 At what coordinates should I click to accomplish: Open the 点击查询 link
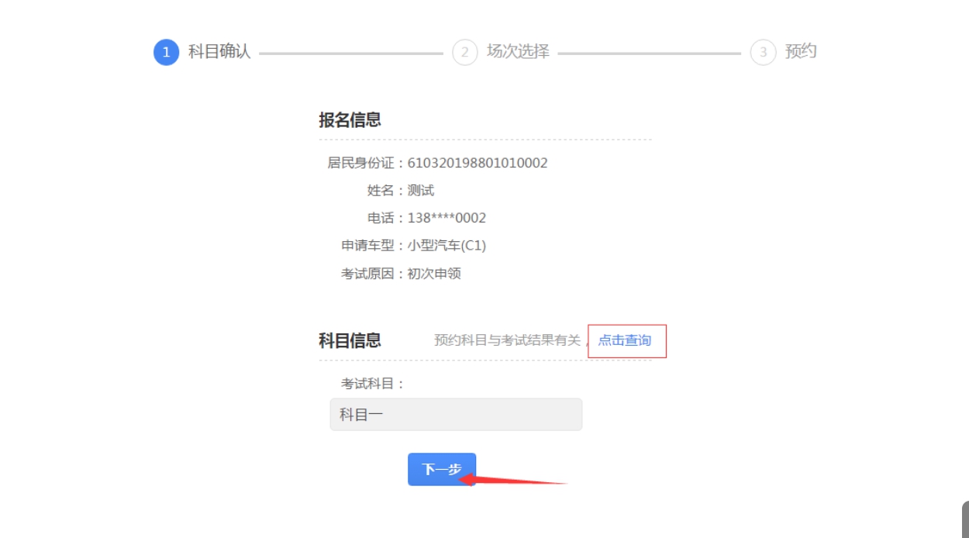pyautogui.click(x=624, y=340)
